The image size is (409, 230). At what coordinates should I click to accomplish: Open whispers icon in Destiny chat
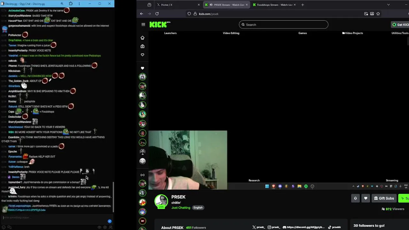10,227
